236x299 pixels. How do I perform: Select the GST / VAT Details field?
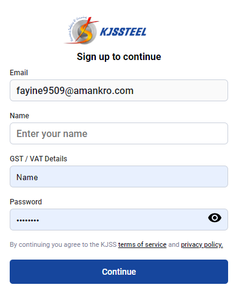pyautogui.click(x=119, y=176)
